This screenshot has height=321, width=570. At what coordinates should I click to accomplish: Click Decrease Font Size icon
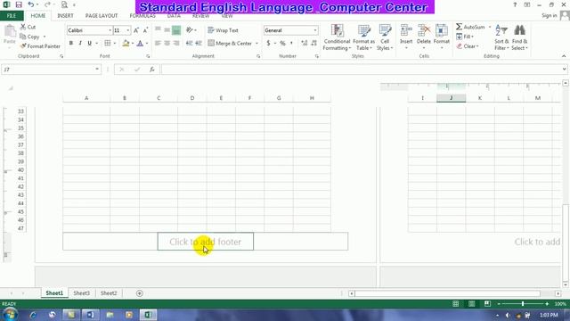click(145, 30)
